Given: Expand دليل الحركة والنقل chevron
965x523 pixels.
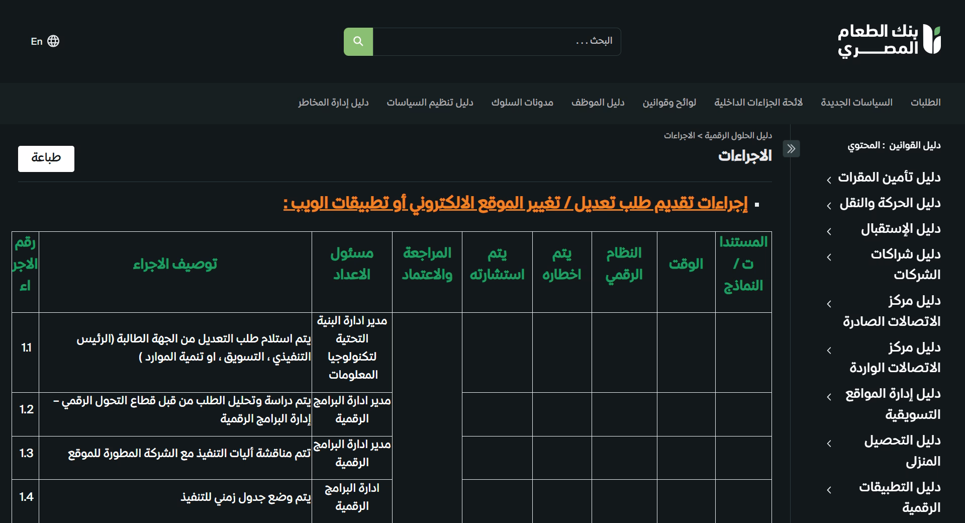Looking at the screenshot, I should 829,205.
